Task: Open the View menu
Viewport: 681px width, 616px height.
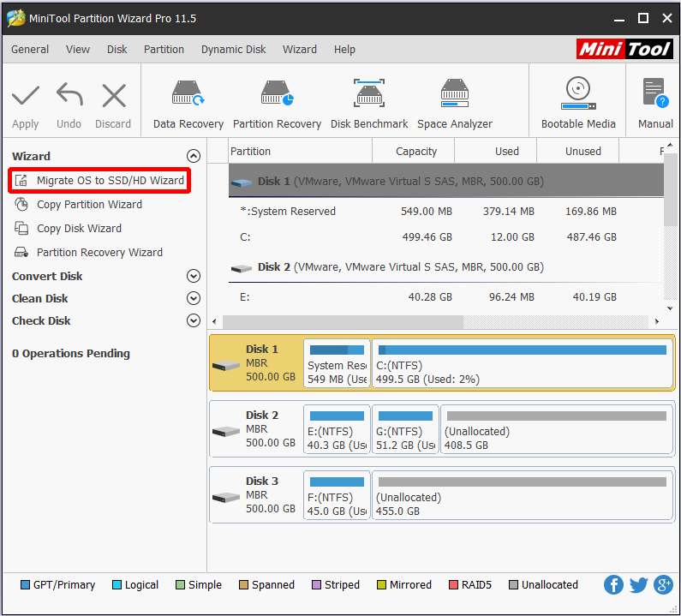Action: pos(78,50)
